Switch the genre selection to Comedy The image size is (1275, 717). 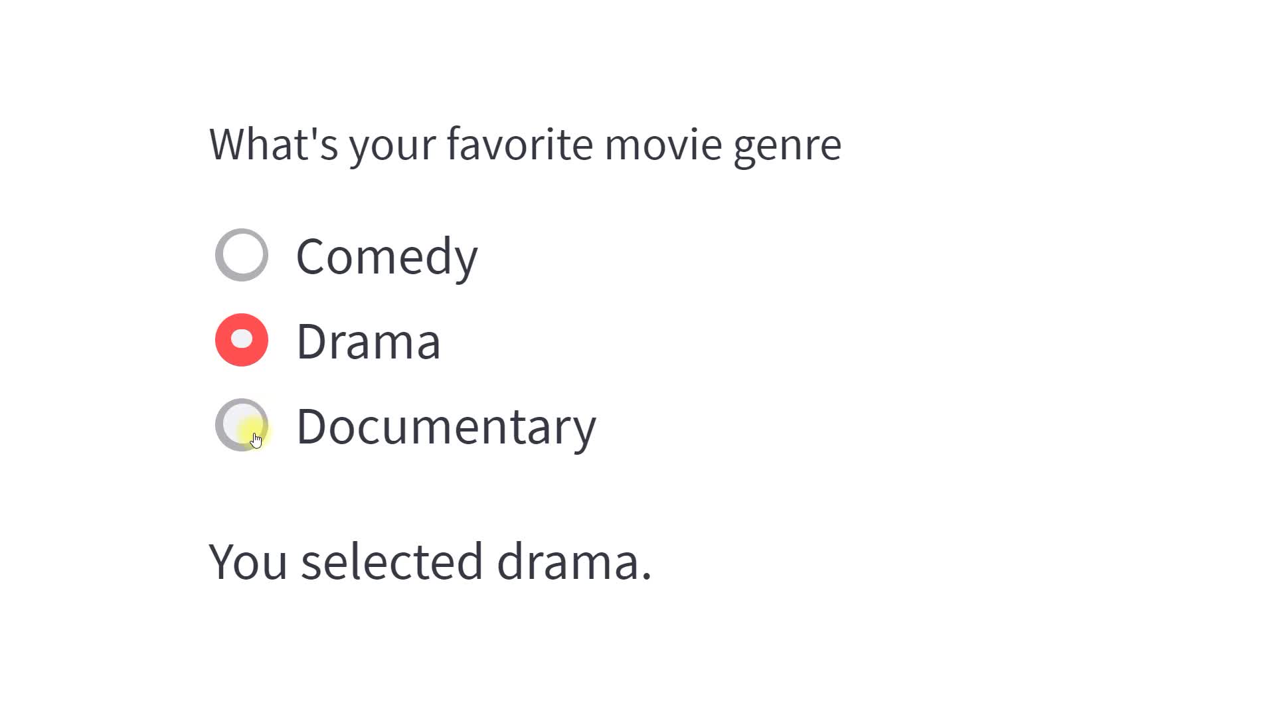pyautogui.click(x=242, y=255)
